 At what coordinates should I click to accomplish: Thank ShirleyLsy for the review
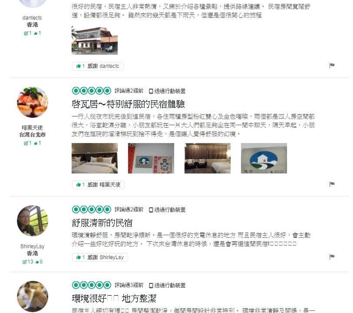pos(100,257)
